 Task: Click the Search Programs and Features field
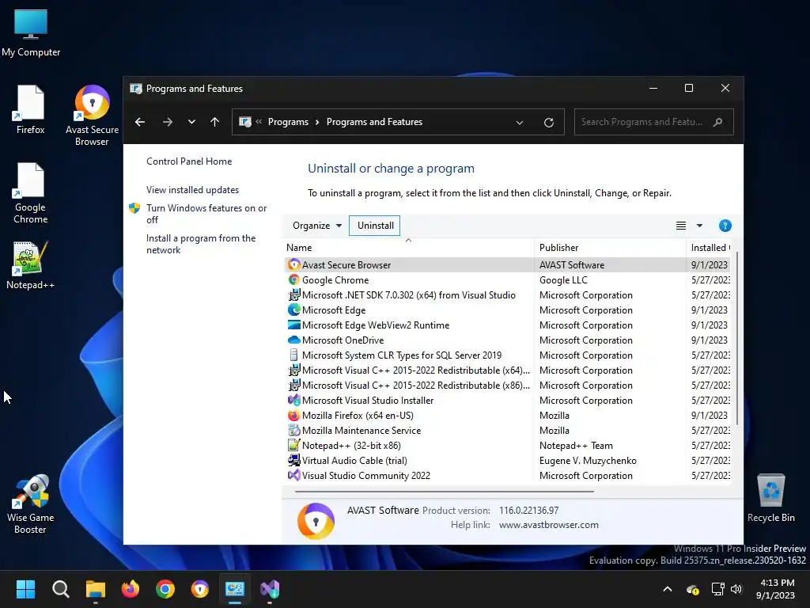click(653, 122)
